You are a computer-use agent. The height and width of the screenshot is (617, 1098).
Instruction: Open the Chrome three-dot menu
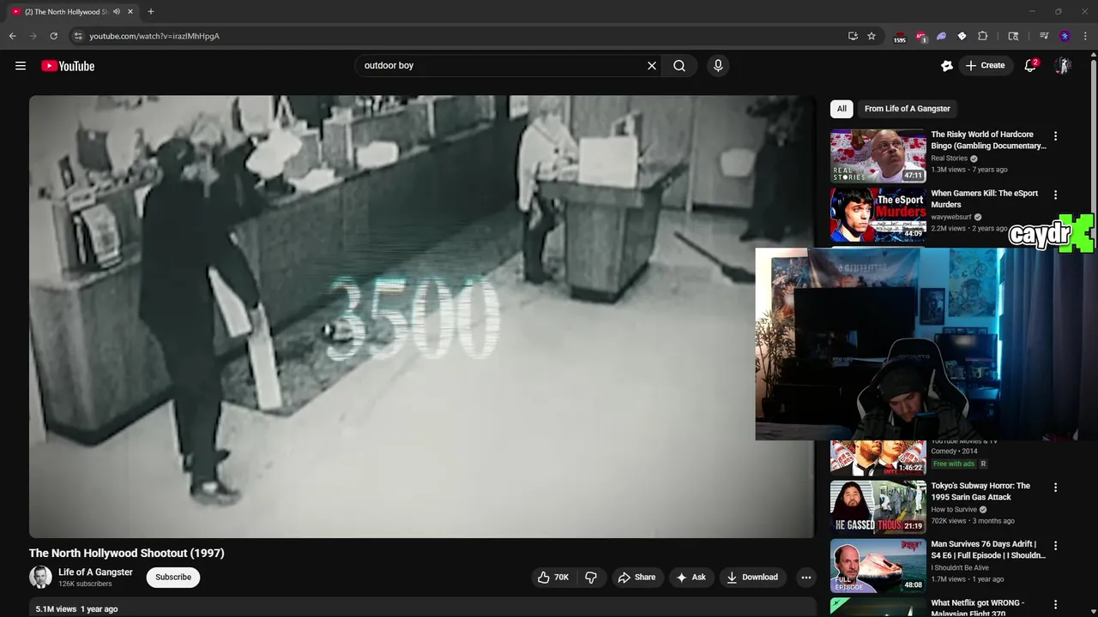click(1086, 36)
